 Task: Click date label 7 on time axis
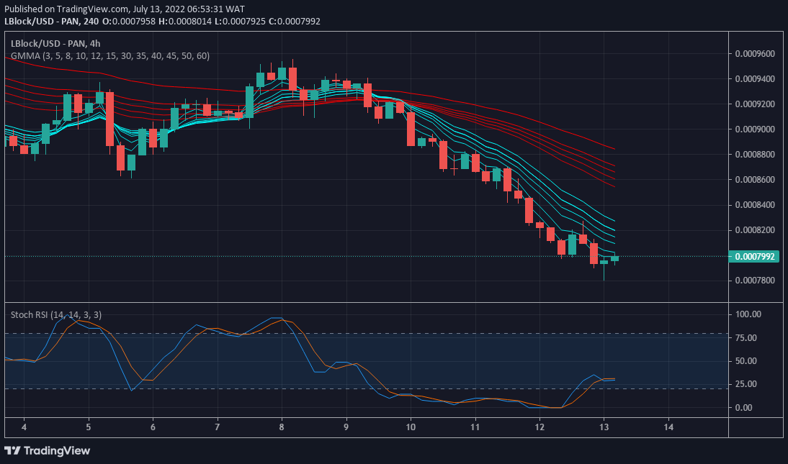point(217,427)
